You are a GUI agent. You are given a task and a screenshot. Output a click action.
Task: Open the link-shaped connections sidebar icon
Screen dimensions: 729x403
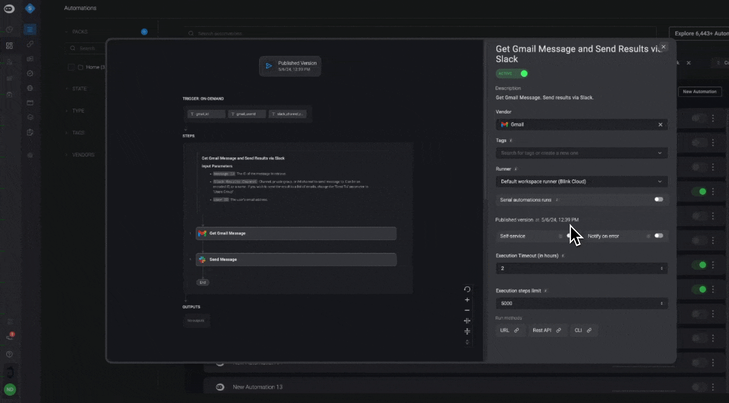click(30, 44)
